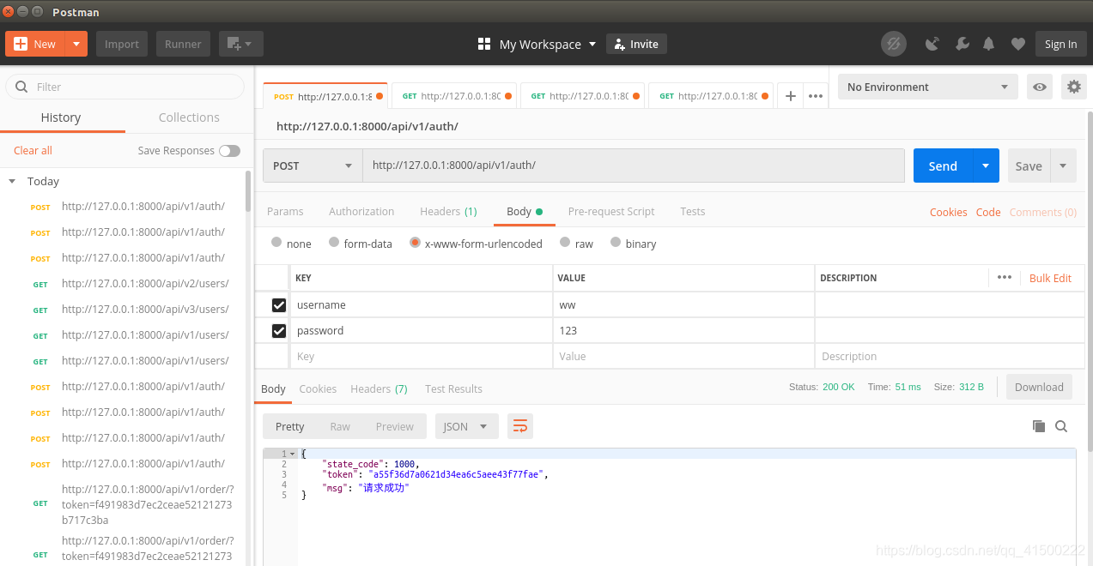Click the Runner button
Image resolution: width=1093 pixels, height=566 pixels.
183,44
